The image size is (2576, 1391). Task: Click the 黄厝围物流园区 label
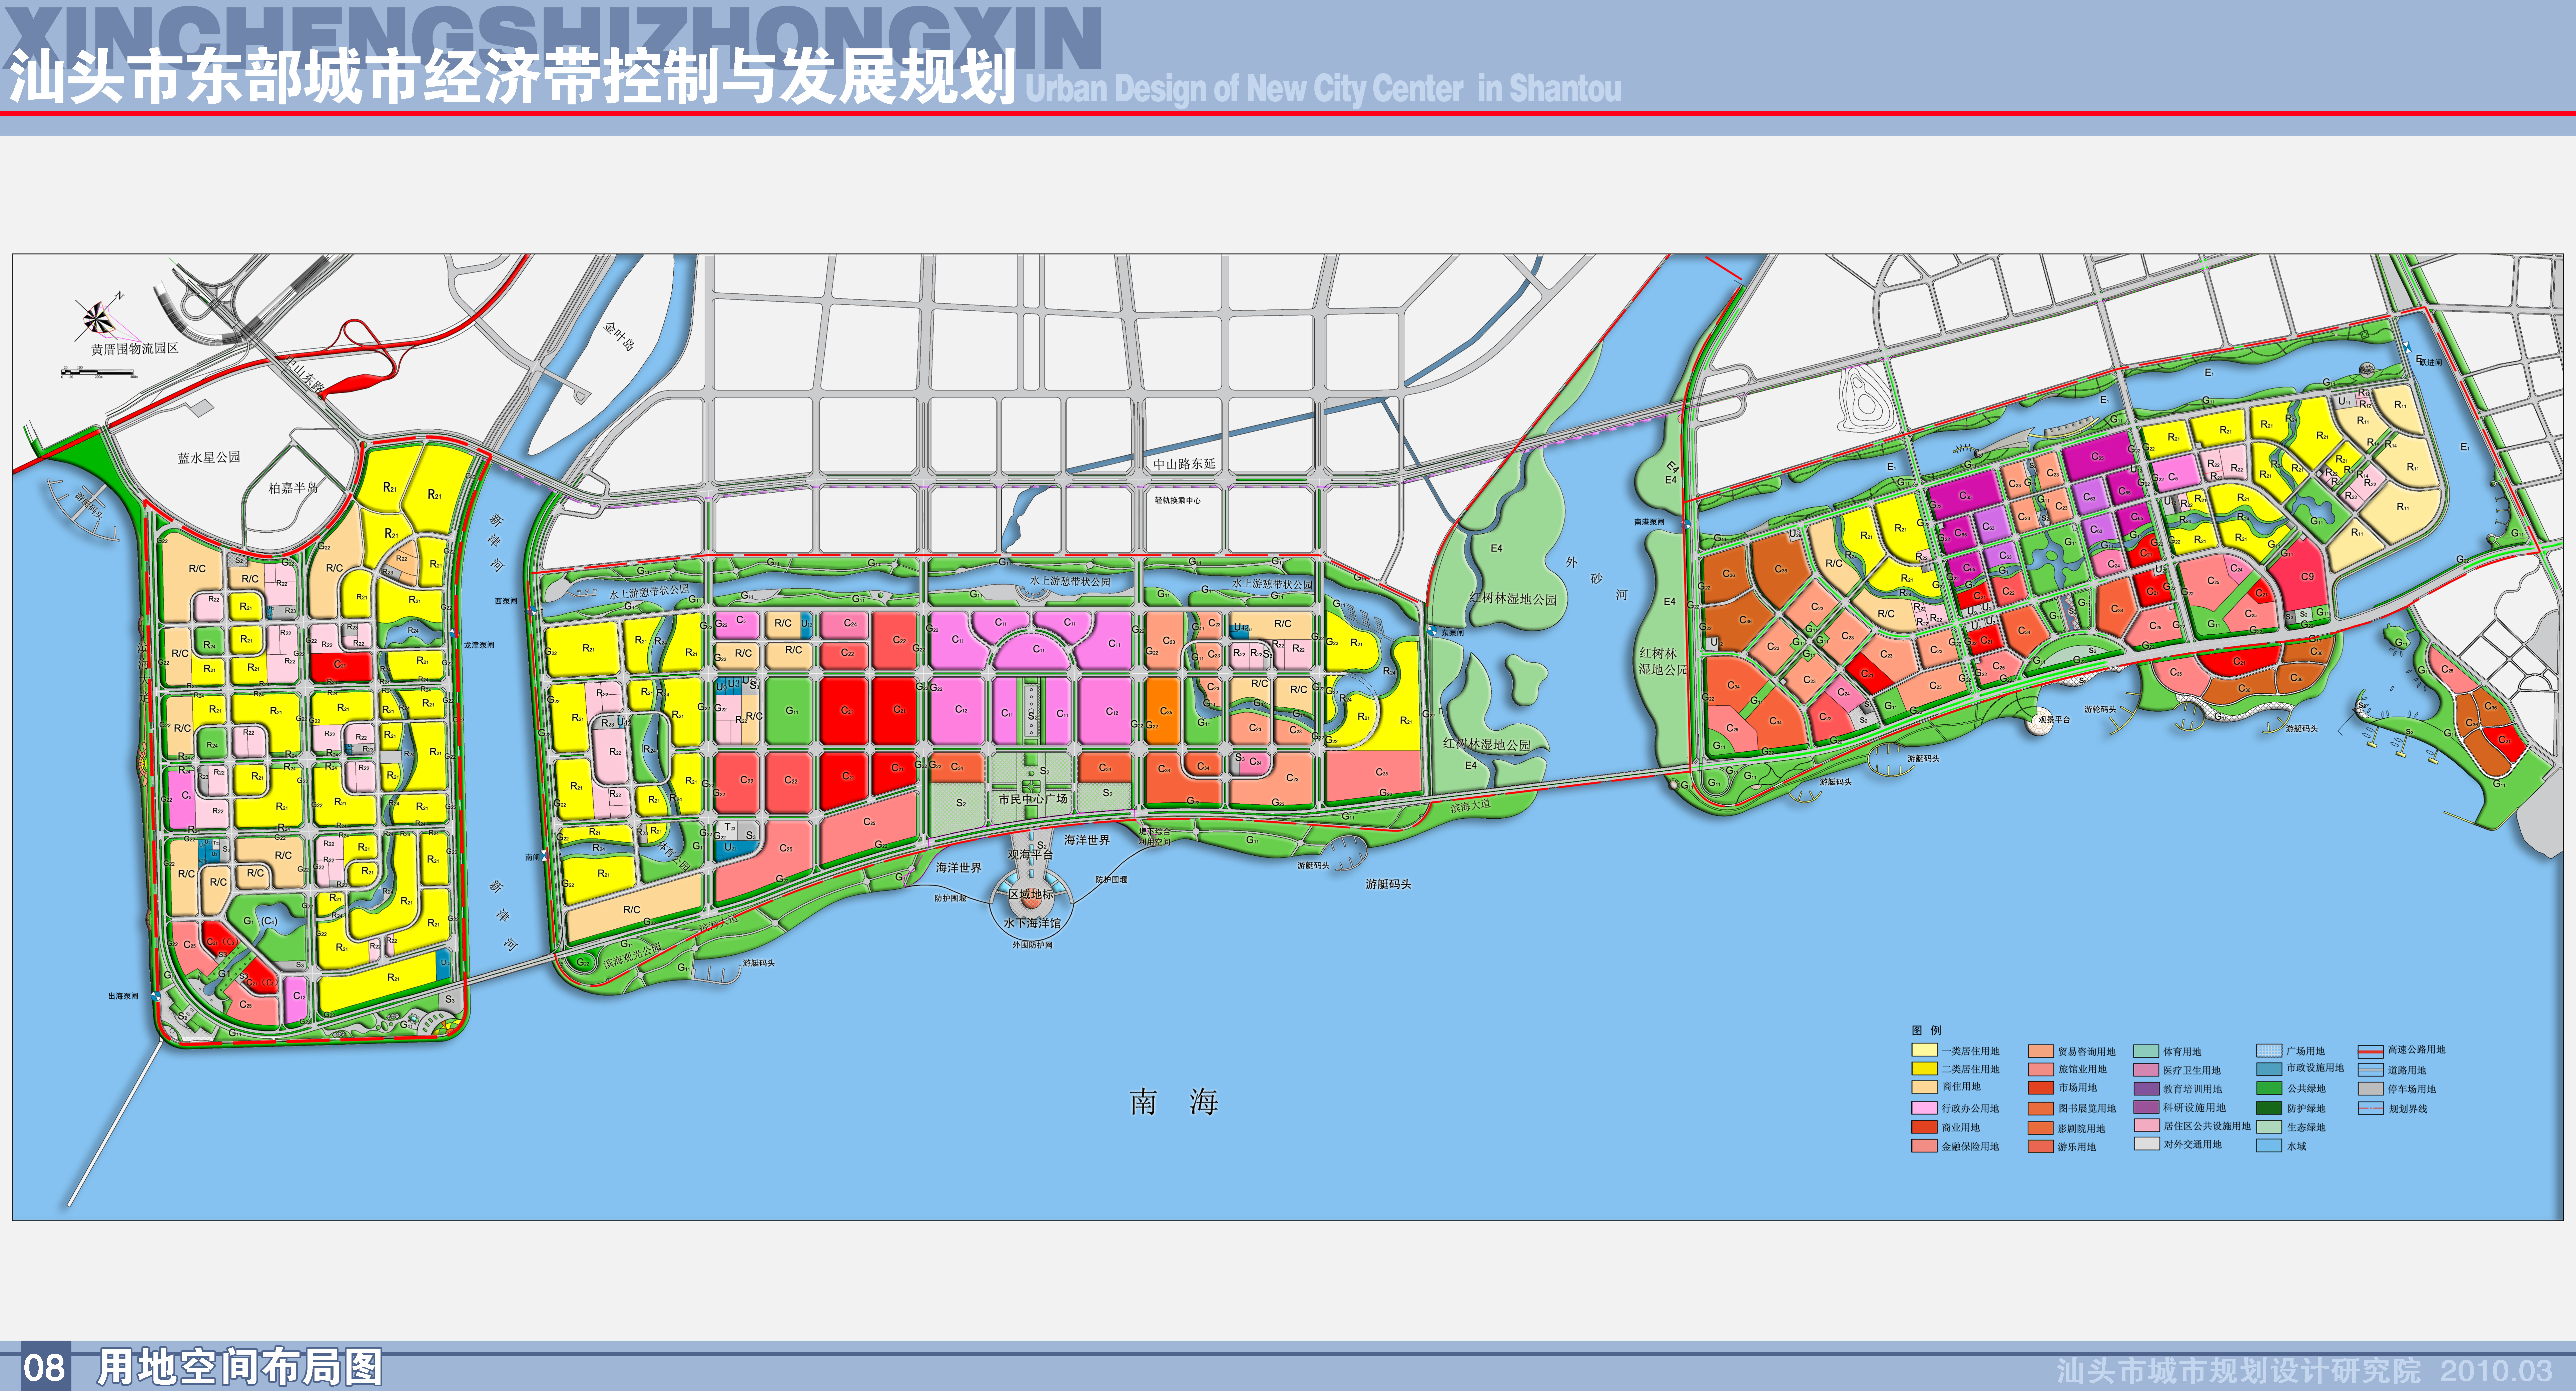(135, 349)
